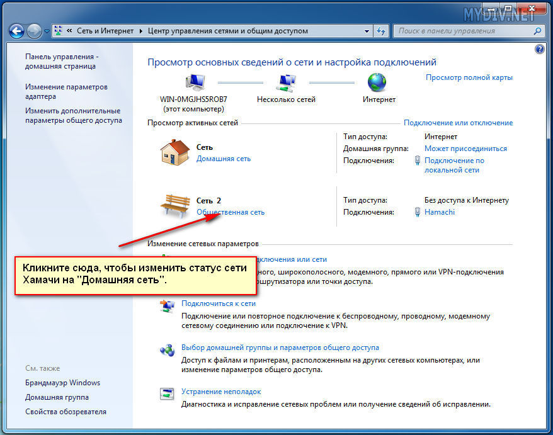
Task: Expand the address bar history dropdown arrow
Action: 367,30
